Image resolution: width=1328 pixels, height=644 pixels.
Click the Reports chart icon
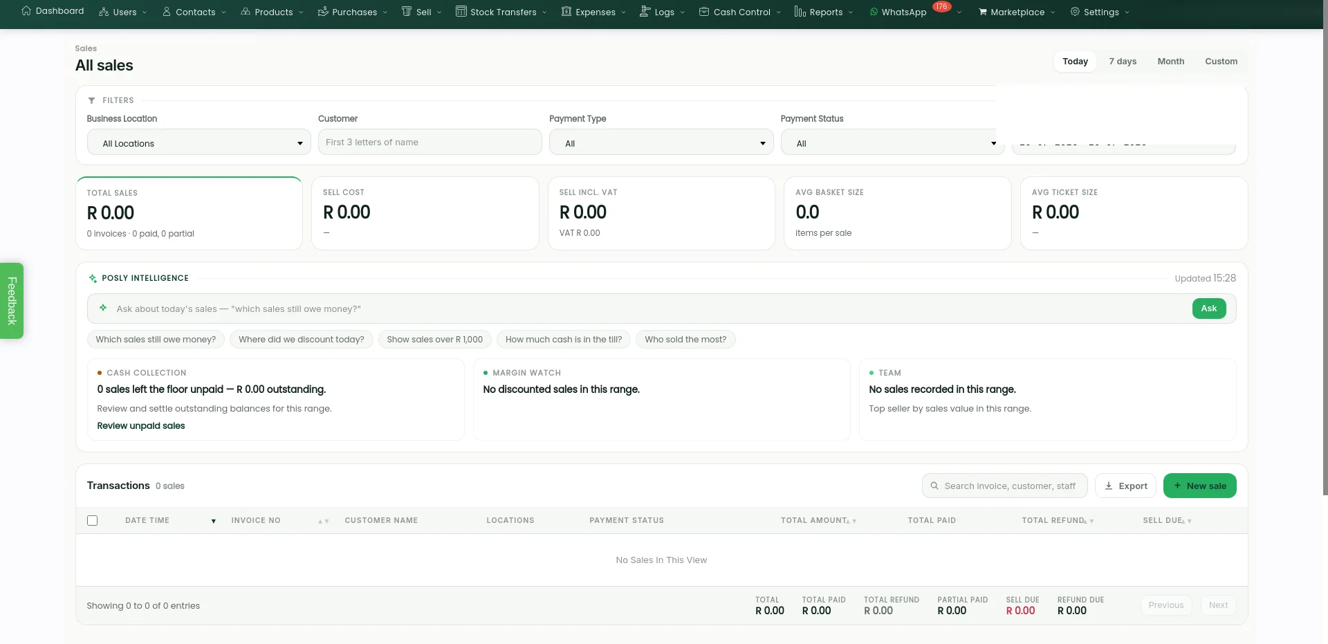coord(800,12)
